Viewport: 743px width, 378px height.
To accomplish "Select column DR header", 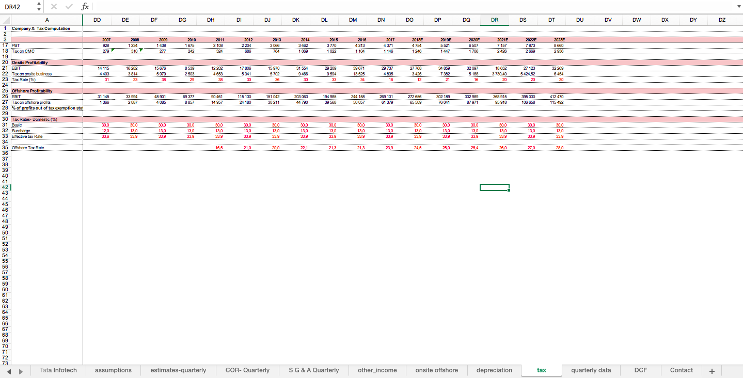I will pos(494,20).
